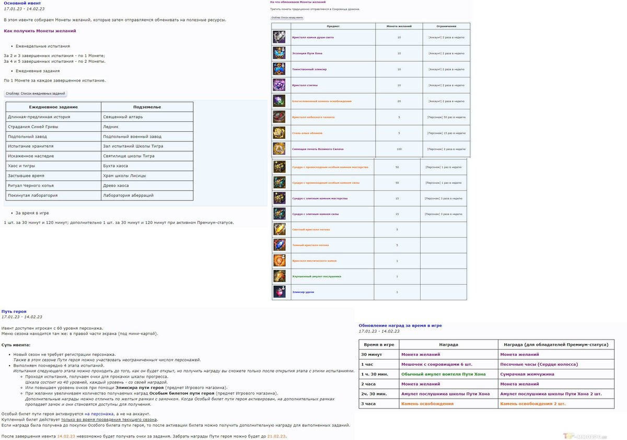
Task: Toggle spoiler Список ежедневных заданий
Action: click(x=36, y=94)
